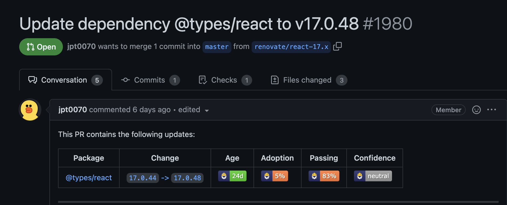Click the Passing column header
The image size is (507, 205).
point(324,158)
